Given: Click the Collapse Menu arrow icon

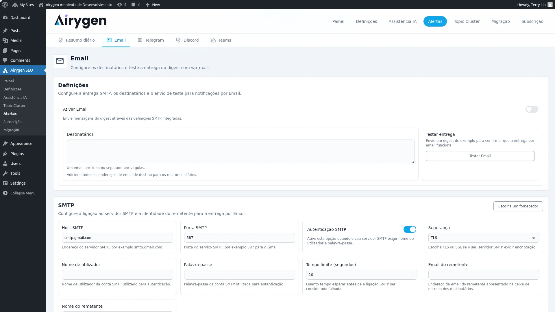Looking at the screenshot, I should pos(5,193).
